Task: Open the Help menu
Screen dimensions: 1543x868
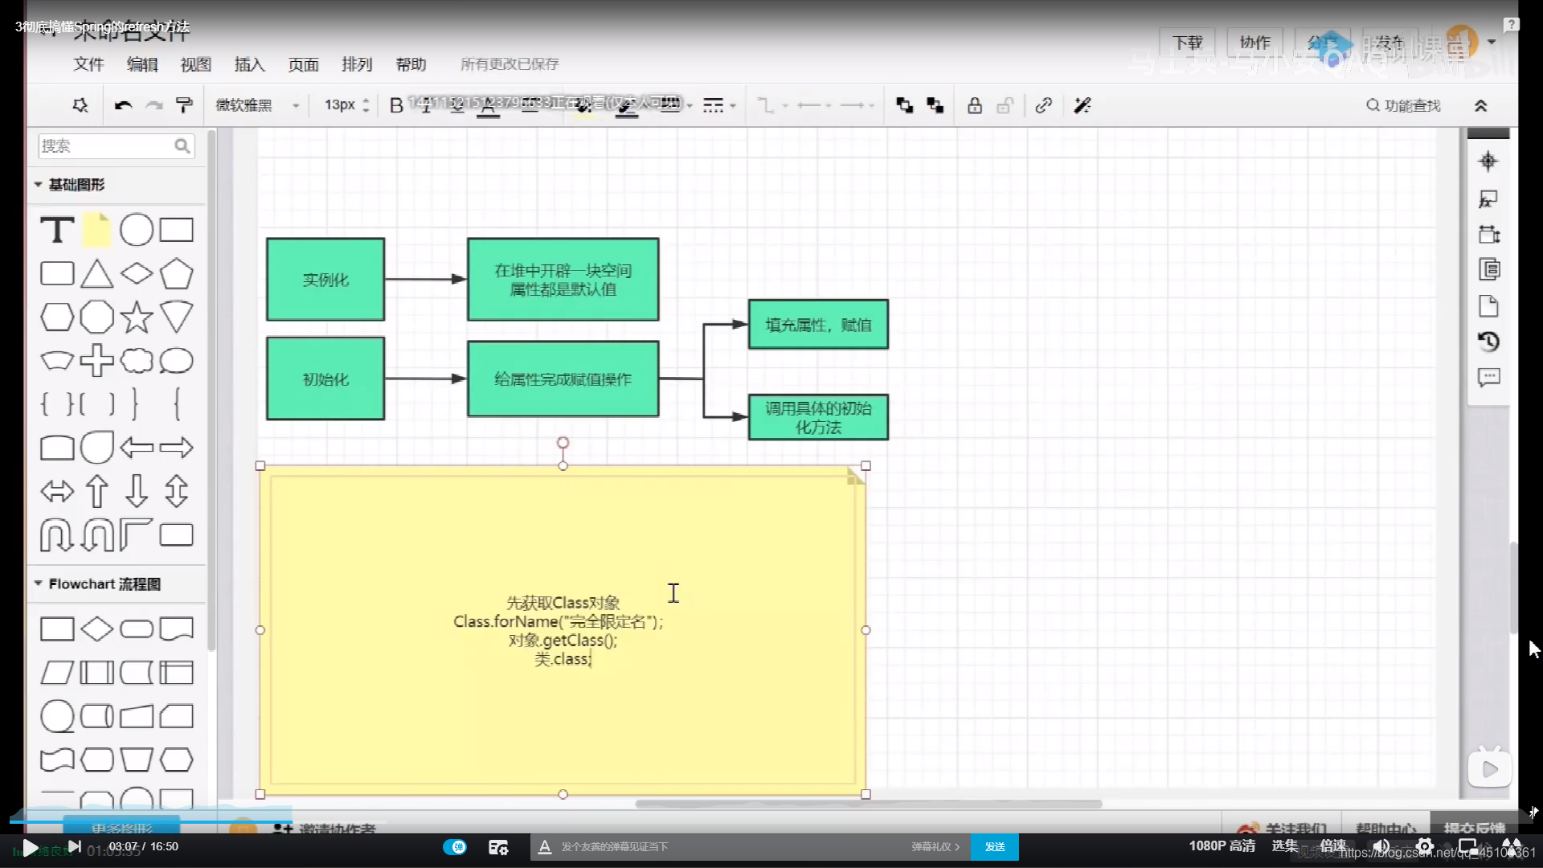Action: click(x=411, y=64)
